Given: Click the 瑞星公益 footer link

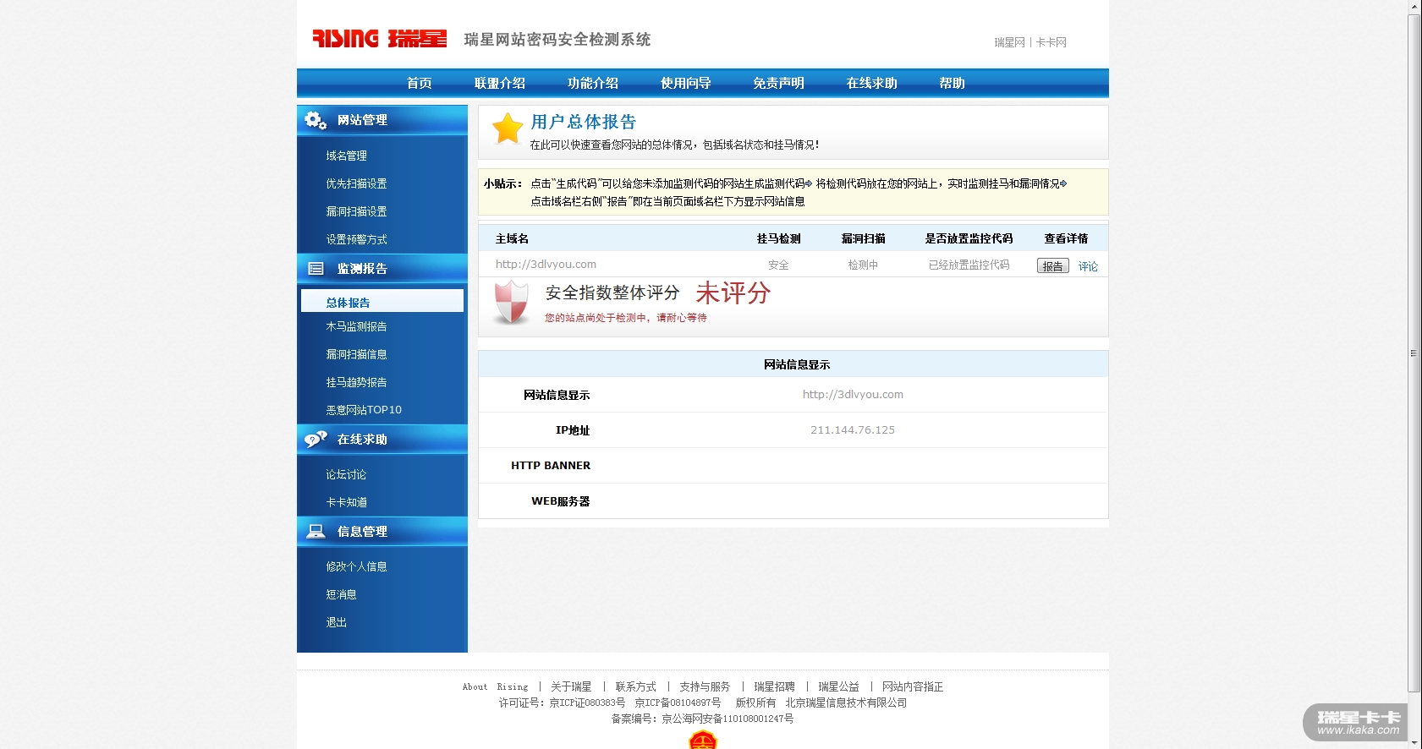Looking at the screenshot, I should 839,686.
